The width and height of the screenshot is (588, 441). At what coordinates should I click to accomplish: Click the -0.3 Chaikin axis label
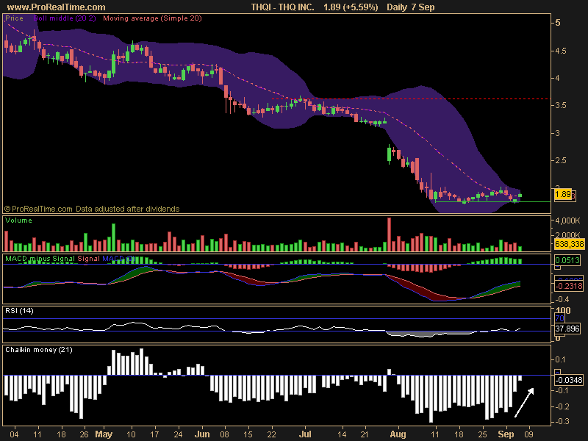click(x=562, y=421)
